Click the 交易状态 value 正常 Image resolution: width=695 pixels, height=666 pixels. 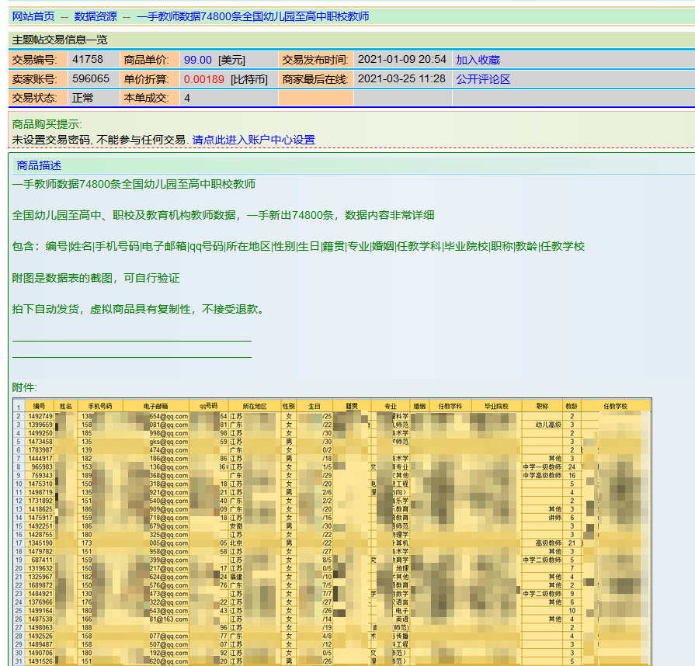[x=82, y=98]
